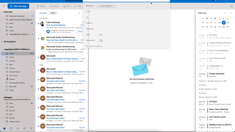This screenshot has height=132, width=235.
Task: Switch to Notes view icon
Action: coord(31,128)
